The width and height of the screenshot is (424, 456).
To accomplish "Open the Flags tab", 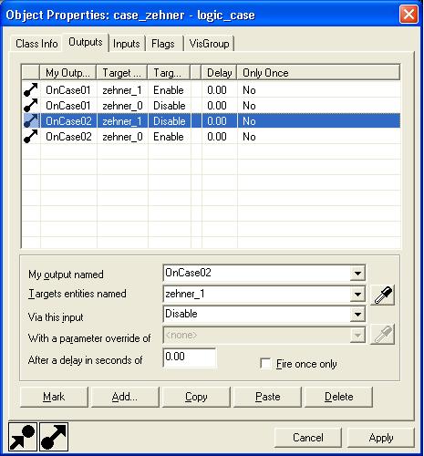I will pyautogui.click(x=163, y=44).
